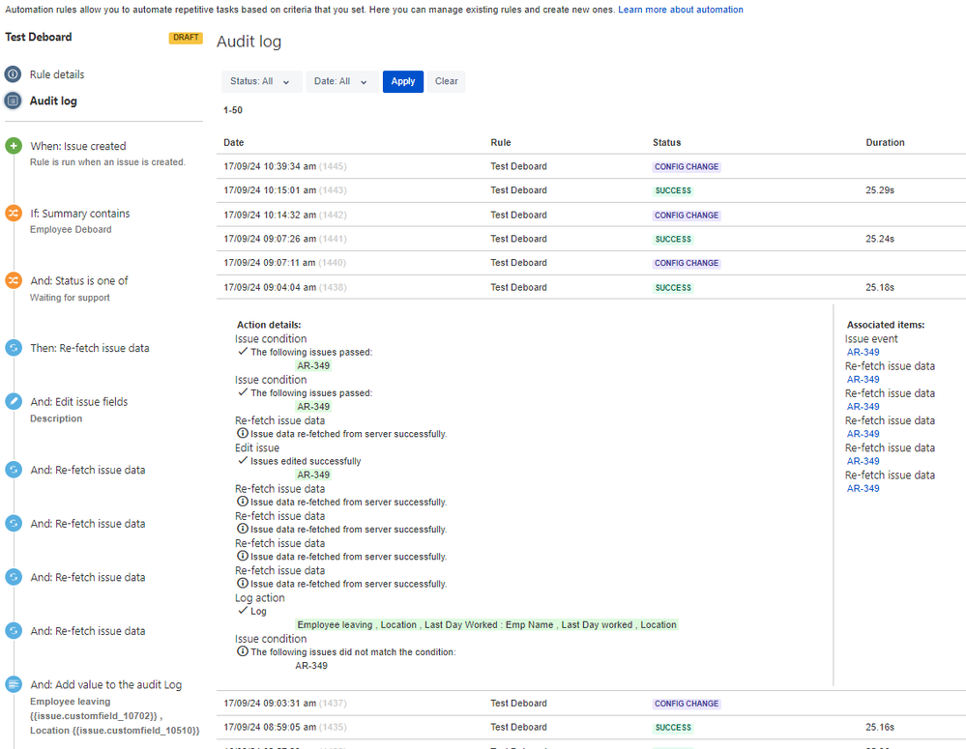Image resolution: width=966 pixels, height=749 pixels.
Task: Expand the 08:59:05 am SUCCESS entry
Action: pos(591,728)
